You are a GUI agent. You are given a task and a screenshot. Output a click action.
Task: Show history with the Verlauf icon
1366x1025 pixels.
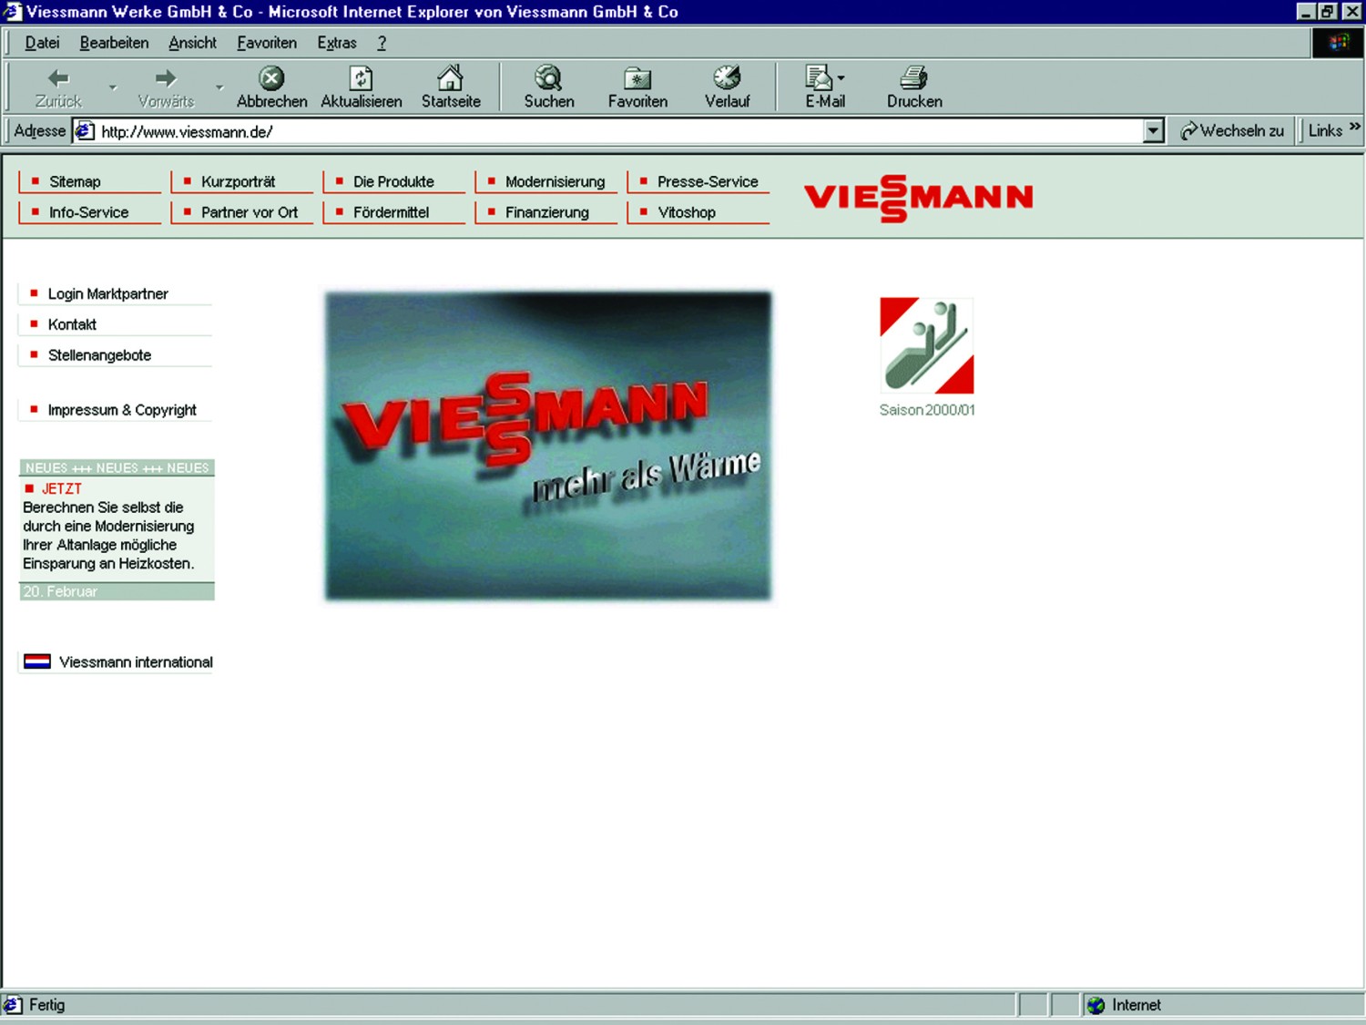pyautogui.click(x=727, y=78)
